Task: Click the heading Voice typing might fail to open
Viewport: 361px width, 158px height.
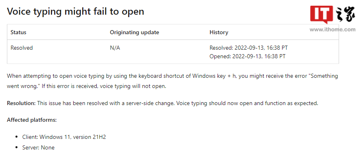Action: coord(76,11)
